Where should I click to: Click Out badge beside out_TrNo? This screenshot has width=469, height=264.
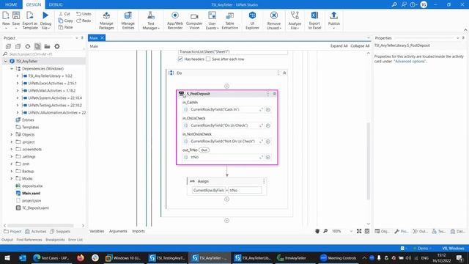pyautogui.click(x=204, y=150)
